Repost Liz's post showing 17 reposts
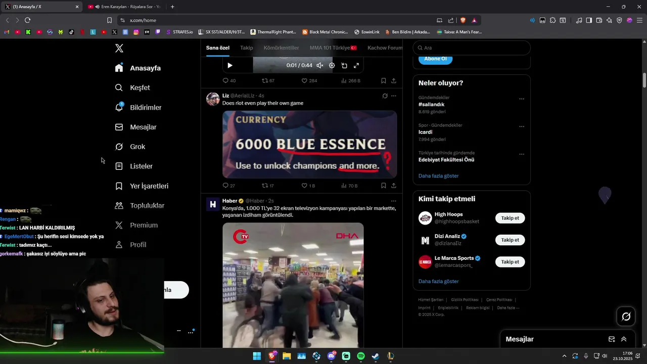 click(x=268, y=186)
